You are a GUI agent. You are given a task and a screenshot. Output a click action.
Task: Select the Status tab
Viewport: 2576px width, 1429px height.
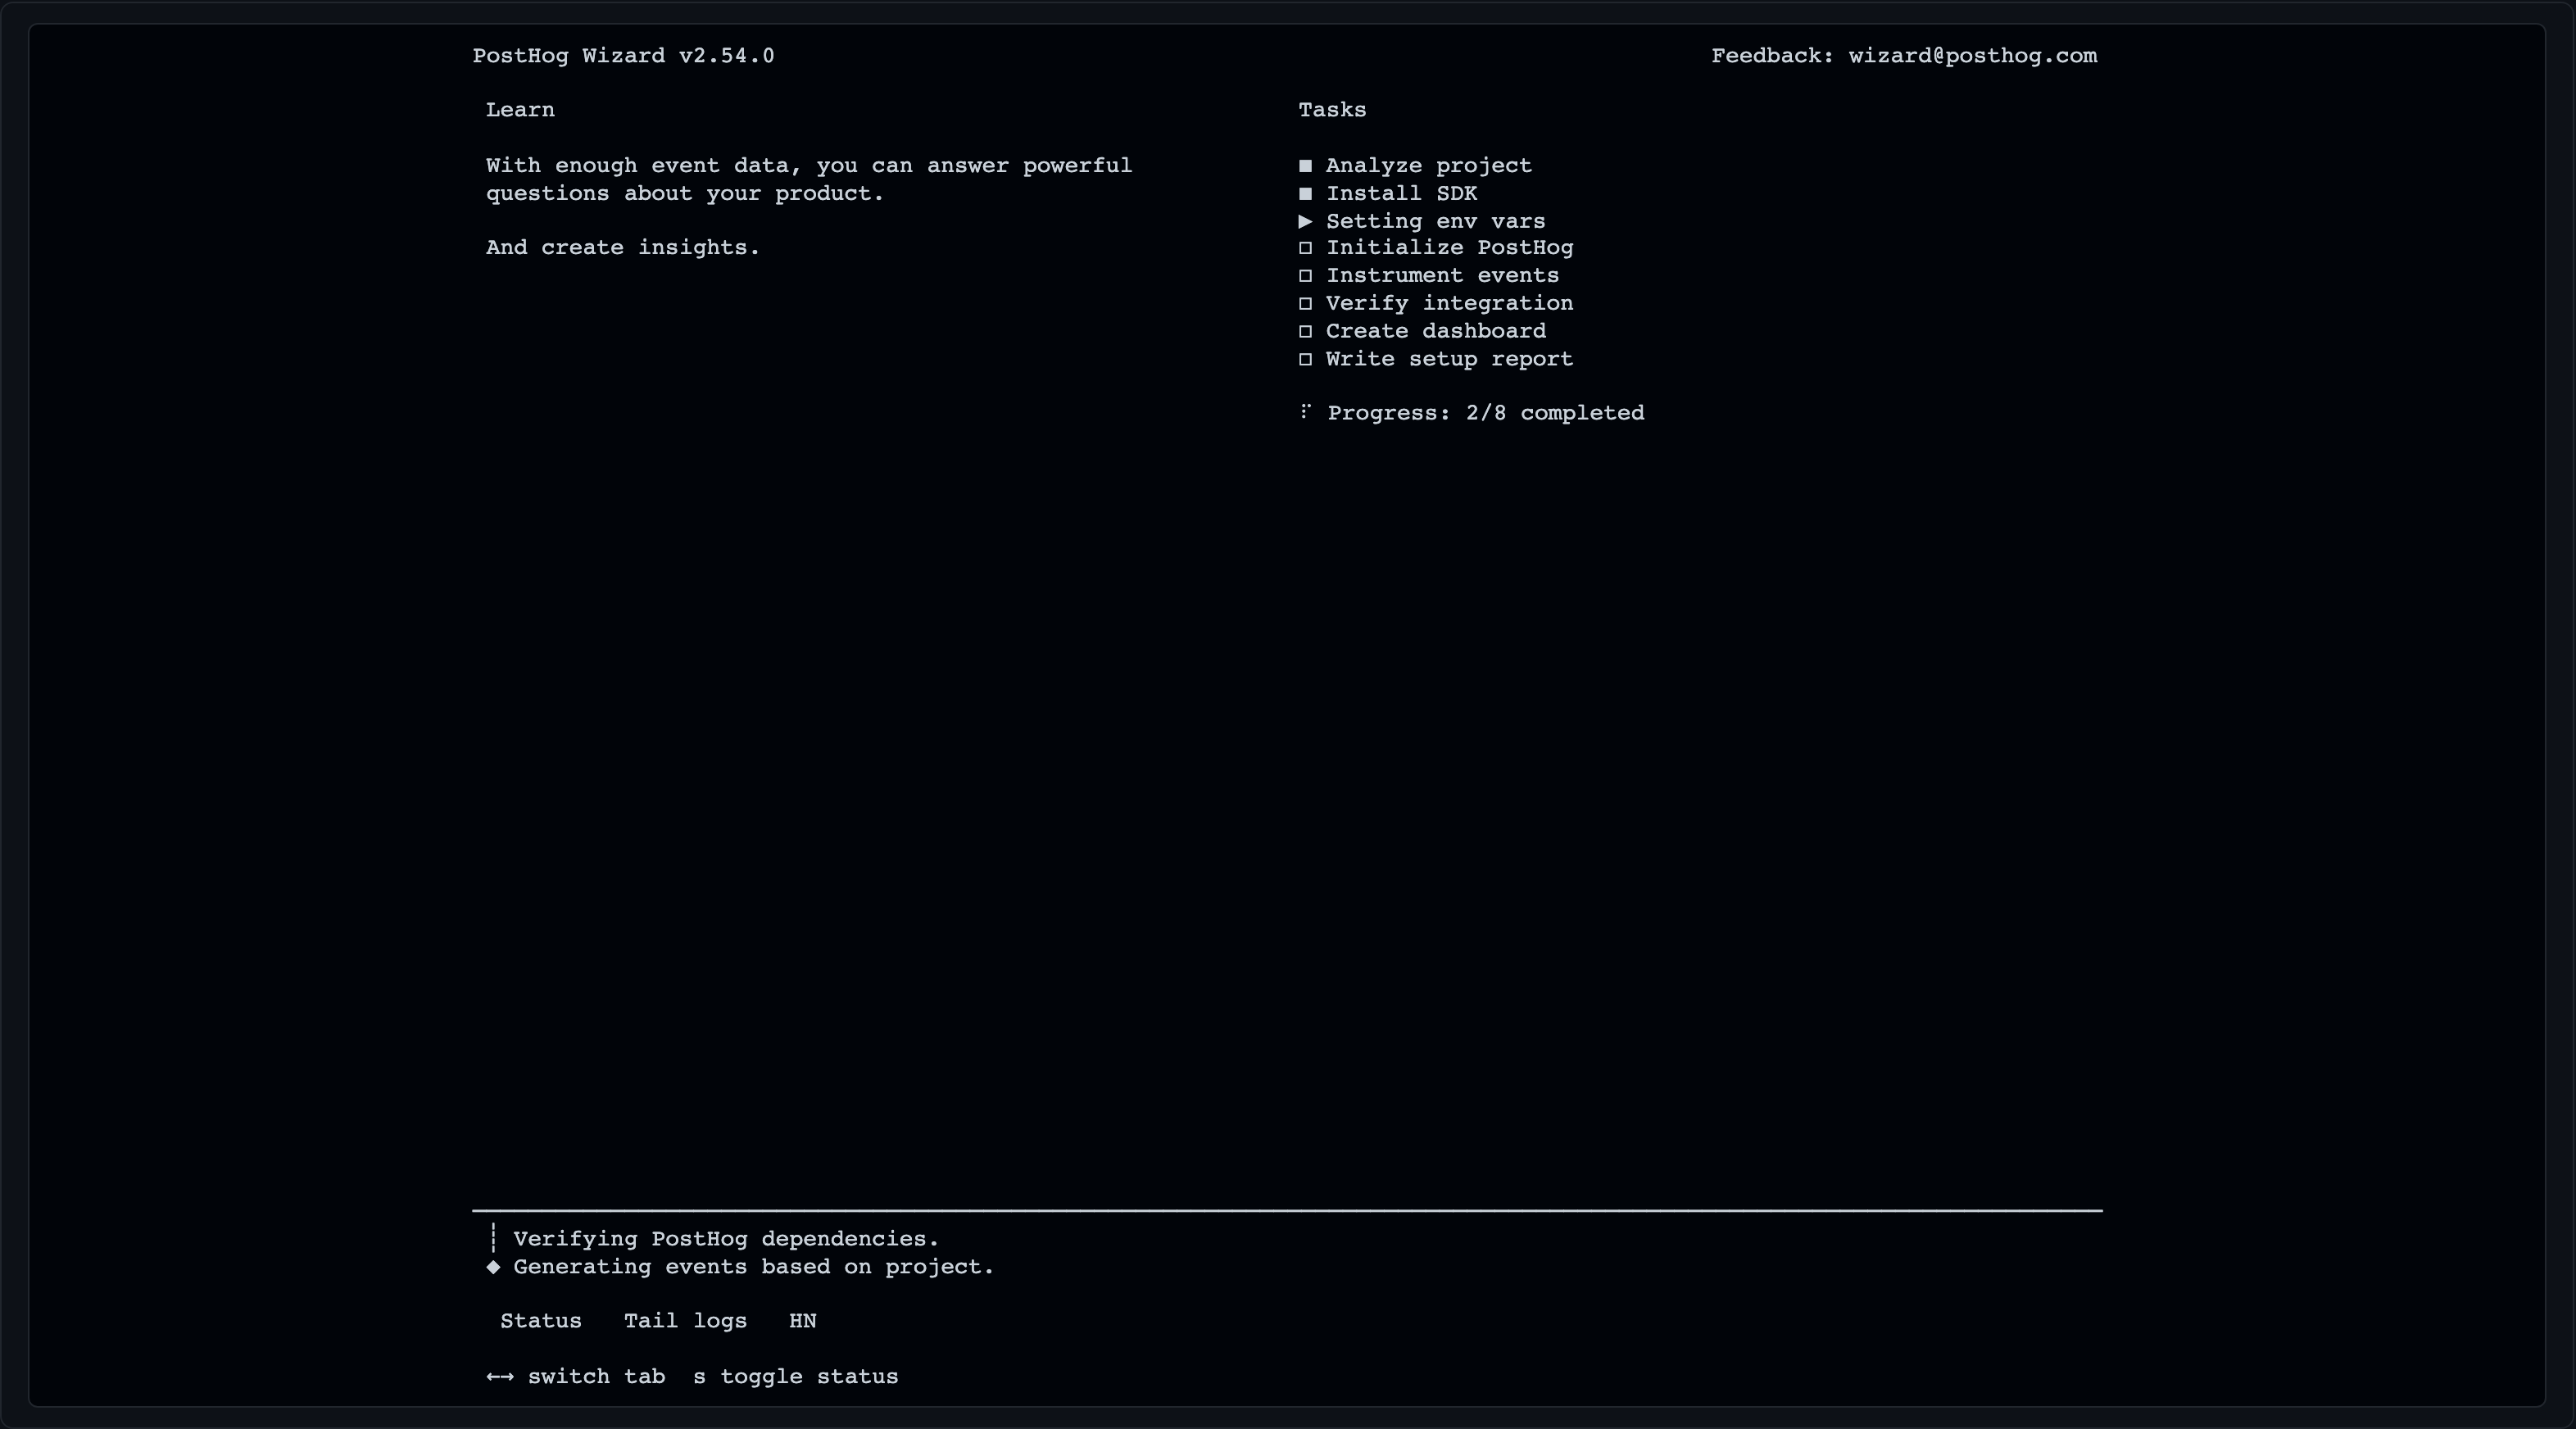541,1321
